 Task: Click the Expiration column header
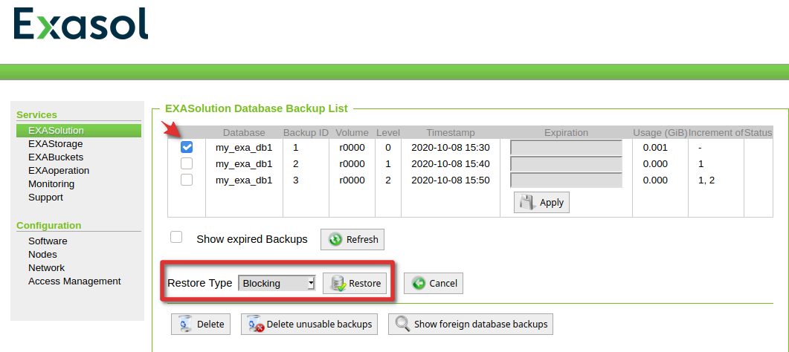tap(566, 133)
